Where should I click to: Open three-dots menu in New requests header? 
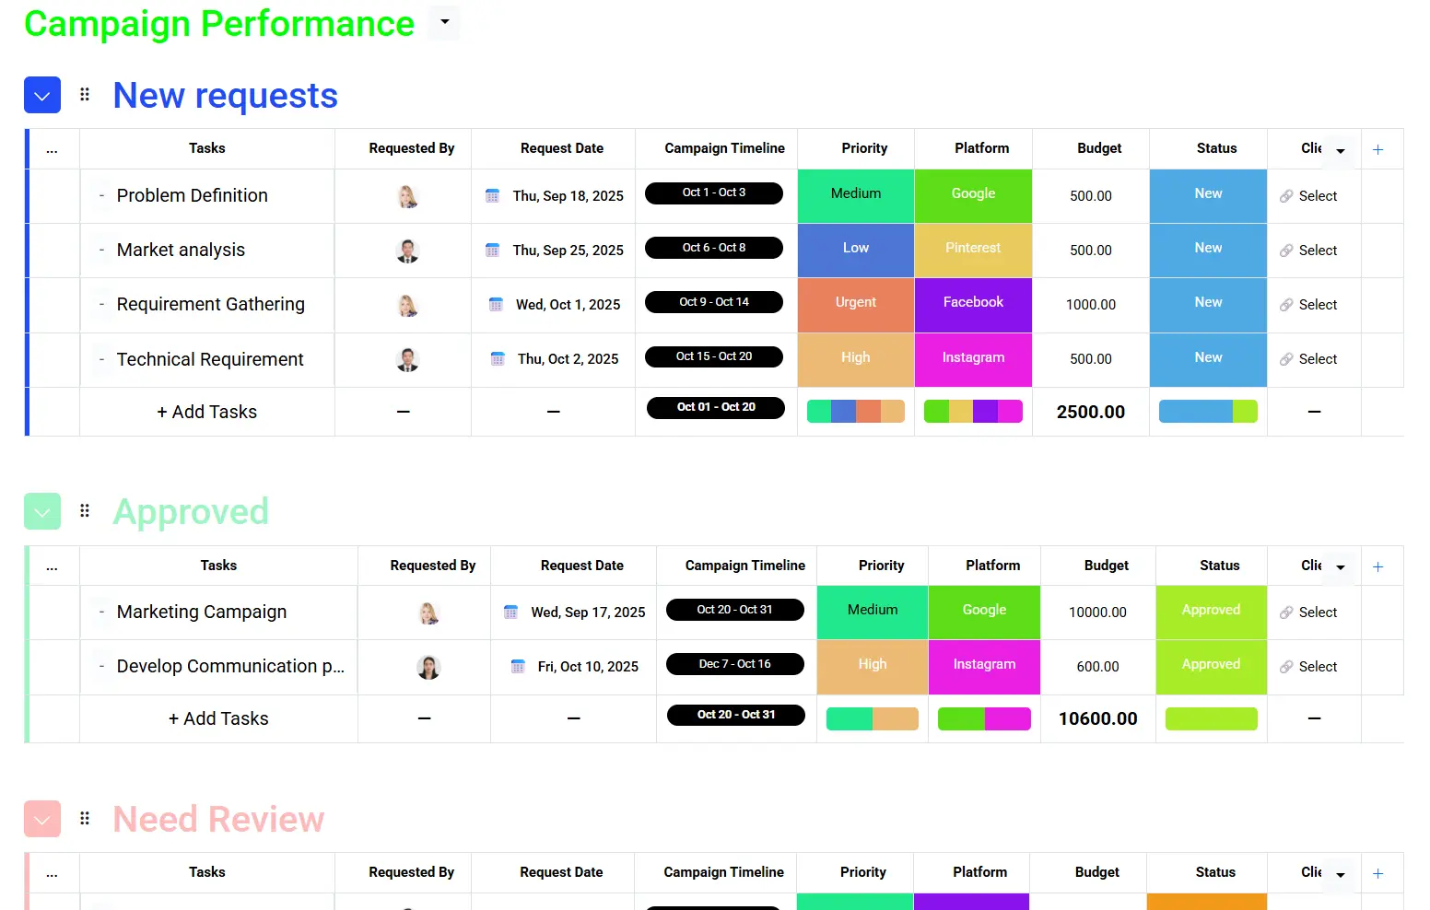52,149
